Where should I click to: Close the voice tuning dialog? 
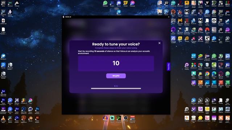point(159,43)
